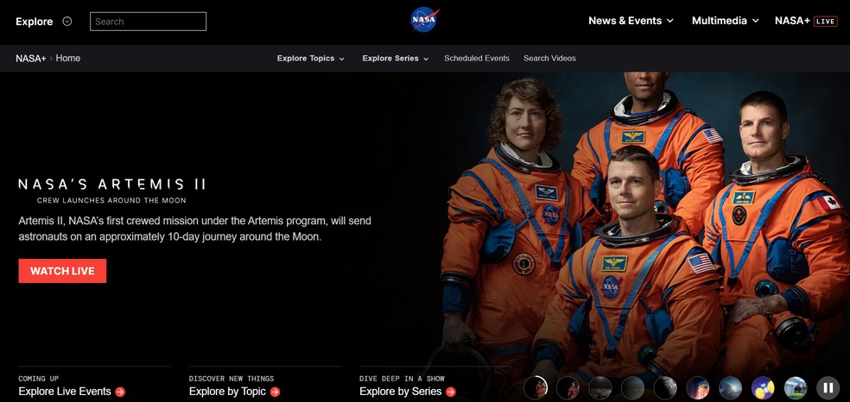Select the second carousel slide thumbnail of astronauts
The height and width of the screenshot is (402, 850).
[x=568, y=388]
